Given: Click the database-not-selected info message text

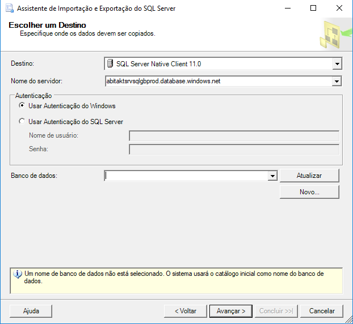Looking at the screenshot, I should click(174, 277).
